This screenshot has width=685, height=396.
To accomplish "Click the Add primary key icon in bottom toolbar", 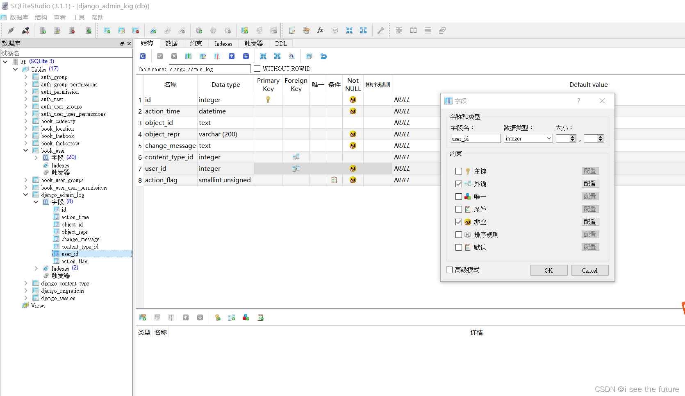I will click(x=218, y=317).
